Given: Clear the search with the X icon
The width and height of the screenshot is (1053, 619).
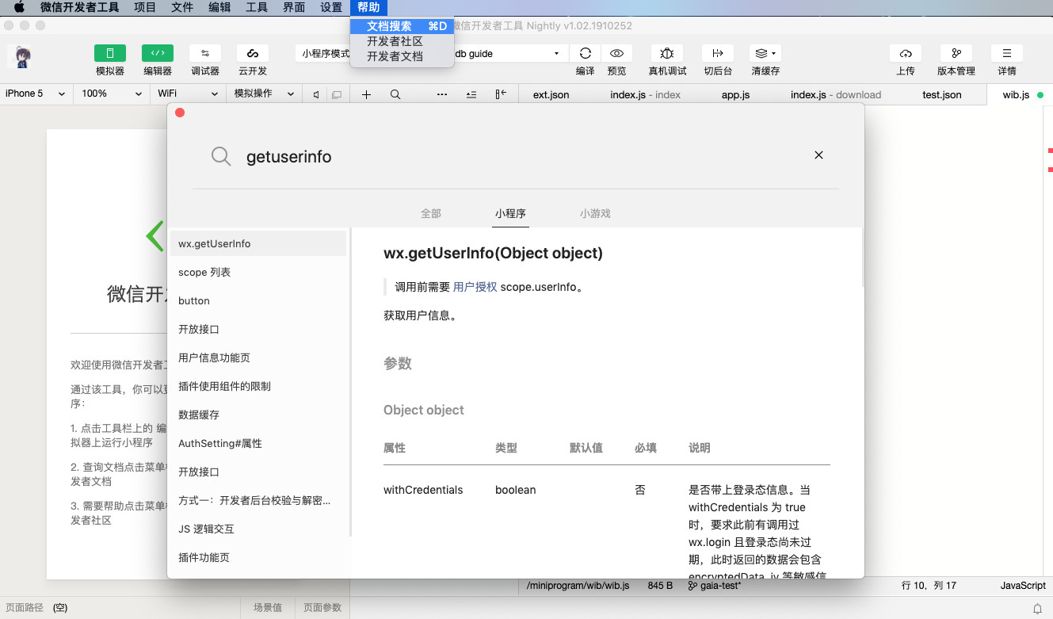Looking at the screenshot, I should tap(818, 155).
